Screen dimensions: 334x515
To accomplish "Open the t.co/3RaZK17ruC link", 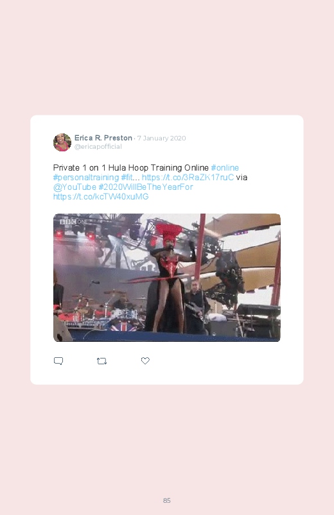I will (x=188, y=178).
